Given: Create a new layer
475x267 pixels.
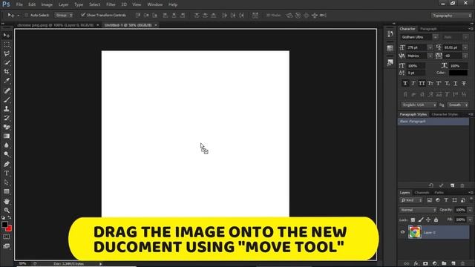Looking at the screenshot, I should pyautogui.click(x=453, y=264).
